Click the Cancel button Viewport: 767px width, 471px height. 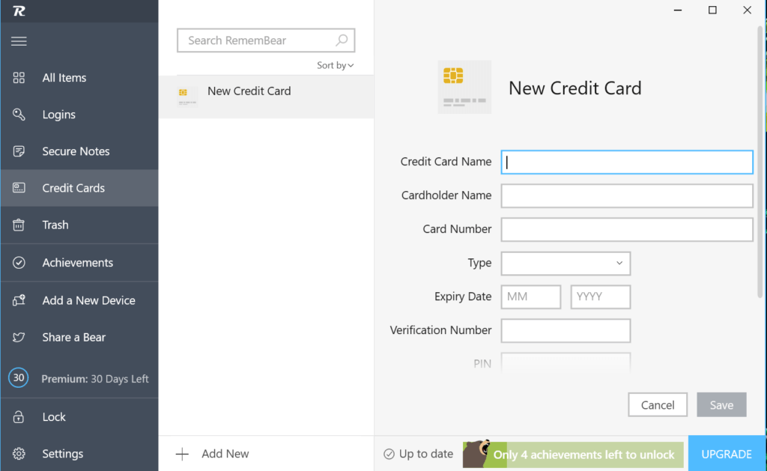click(658, 404)
